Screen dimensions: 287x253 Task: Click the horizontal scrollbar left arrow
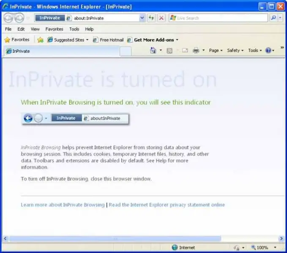[x=5, y=238]
